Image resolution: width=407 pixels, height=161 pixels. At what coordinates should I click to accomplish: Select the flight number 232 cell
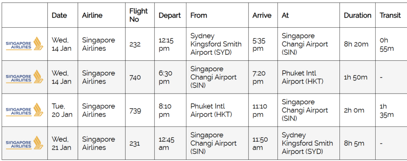pos(135,44)
